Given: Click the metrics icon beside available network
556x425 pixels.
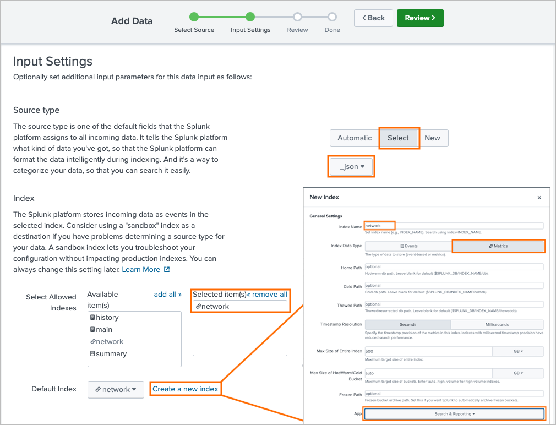Looking at the screenshot, I should pyautogui.click(x=93, y=341).
